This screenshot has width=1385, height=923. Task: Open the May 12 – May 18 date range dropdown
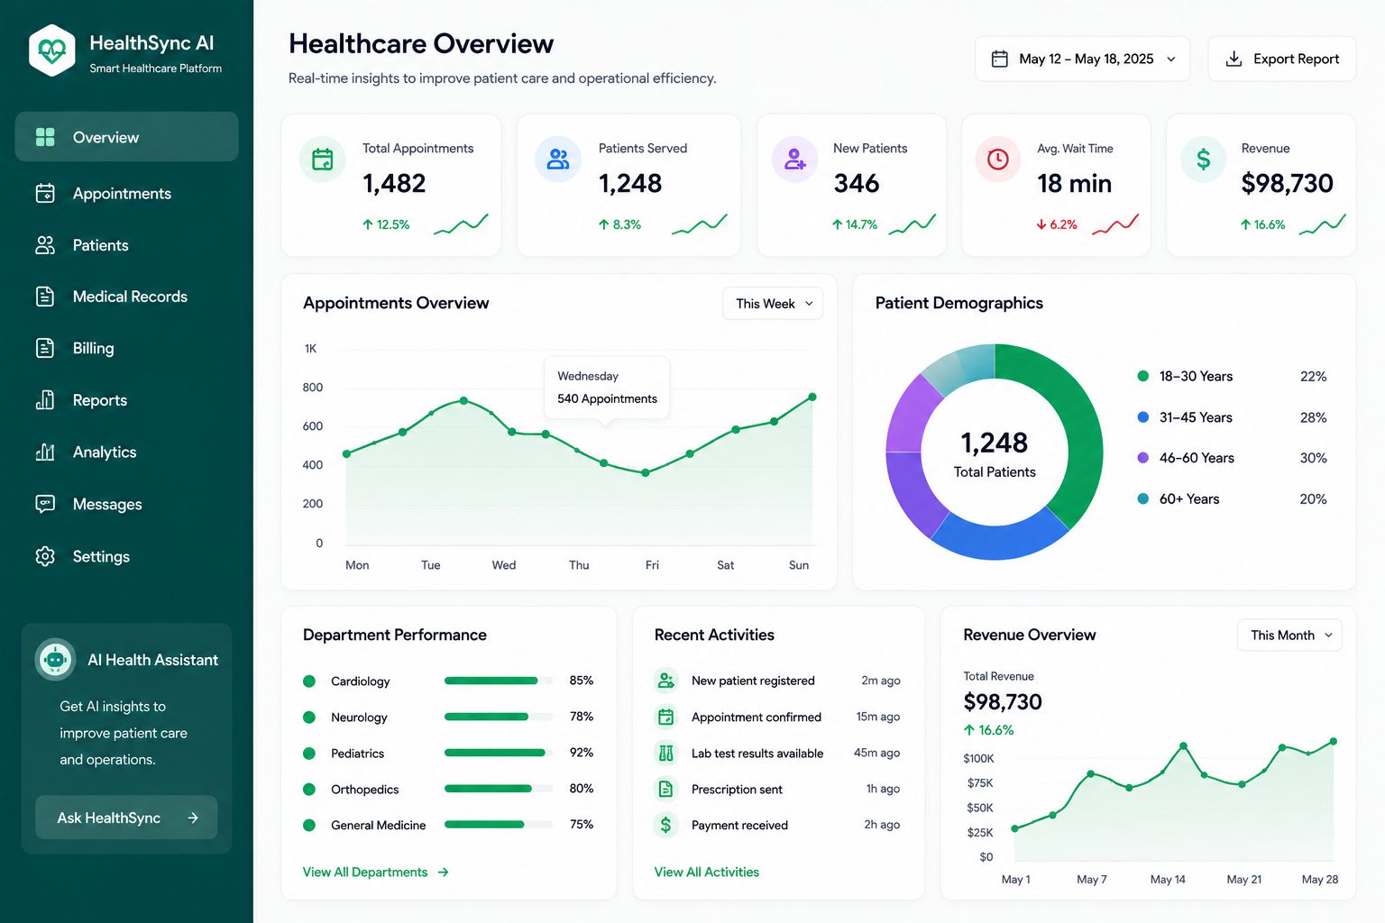coord(1082,59)
